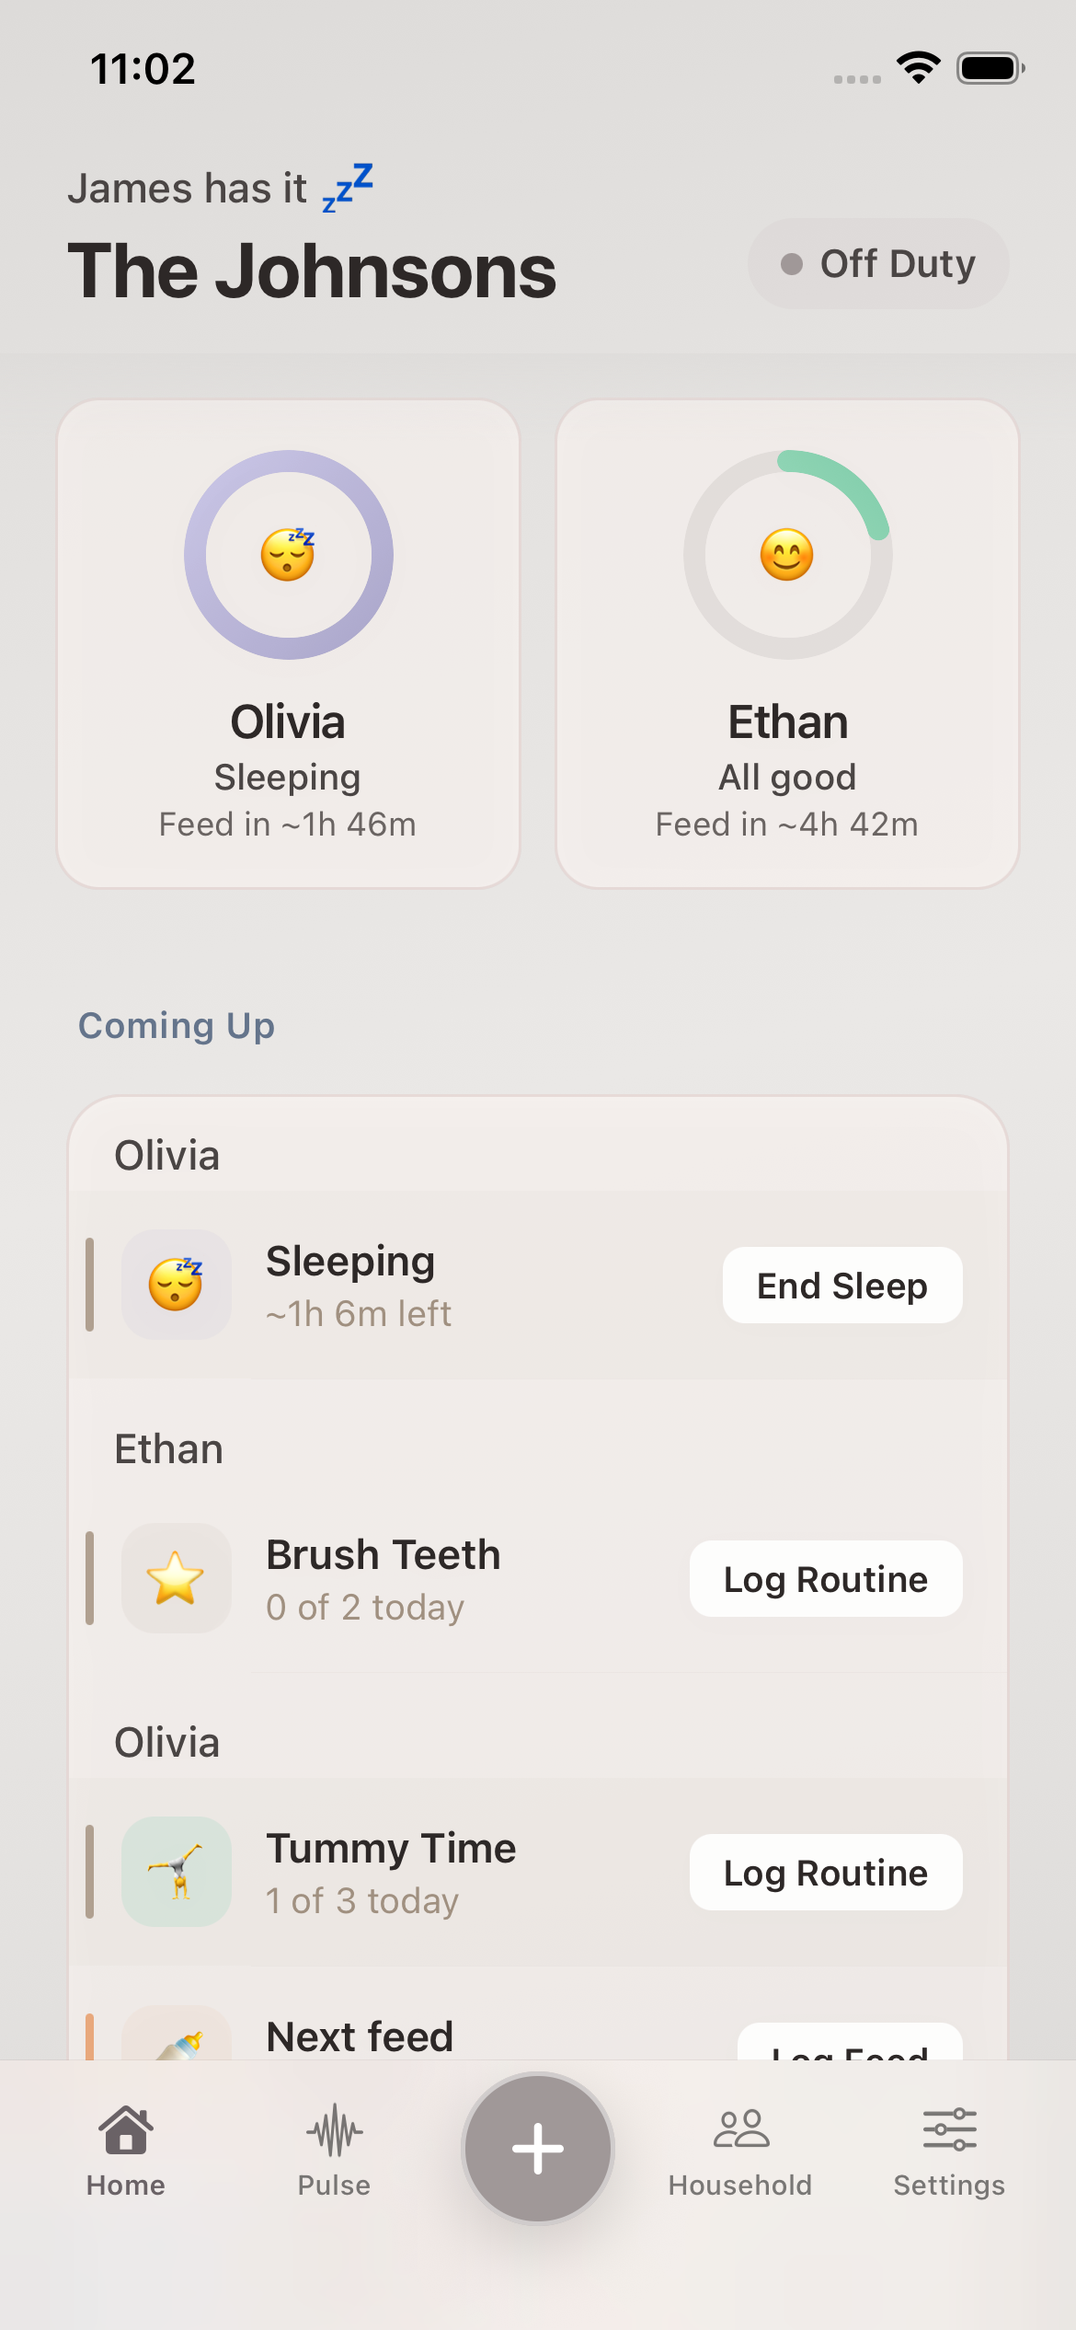Tap The Johnsons family title
The image size is (1076, 2330).
click(312, 271)
